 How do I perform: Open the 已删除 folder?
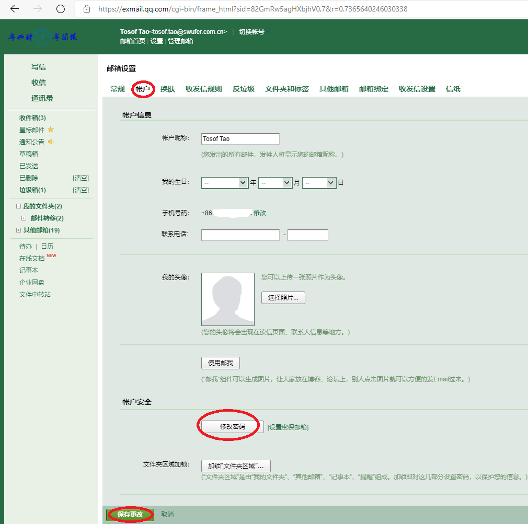pos(29,178)
